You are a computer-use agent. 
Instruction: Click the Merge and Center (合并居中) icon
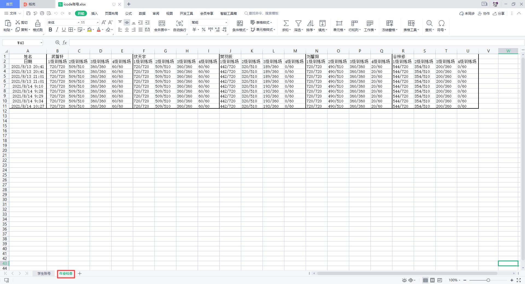[162, 23]
